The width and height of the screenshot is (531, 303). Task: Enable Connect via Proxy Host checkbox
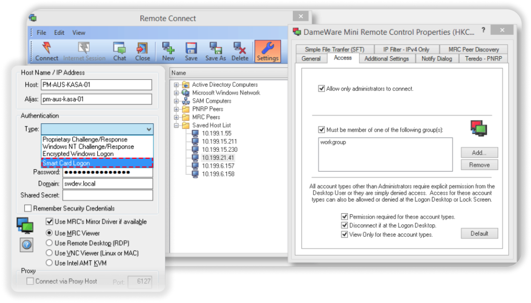click(x=30, y=281)
